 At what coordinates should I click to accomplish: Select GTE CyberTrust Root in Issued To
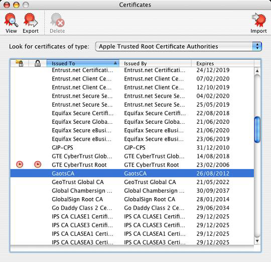[79, 165]
